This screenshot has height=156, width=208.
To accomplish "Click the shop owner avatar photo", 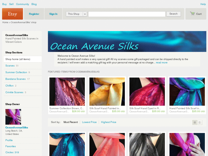I will [x=13, y=117].
